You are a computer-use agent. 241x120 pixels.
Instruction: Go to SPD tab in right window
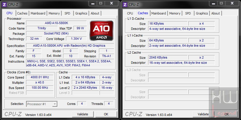click(188, 13)
